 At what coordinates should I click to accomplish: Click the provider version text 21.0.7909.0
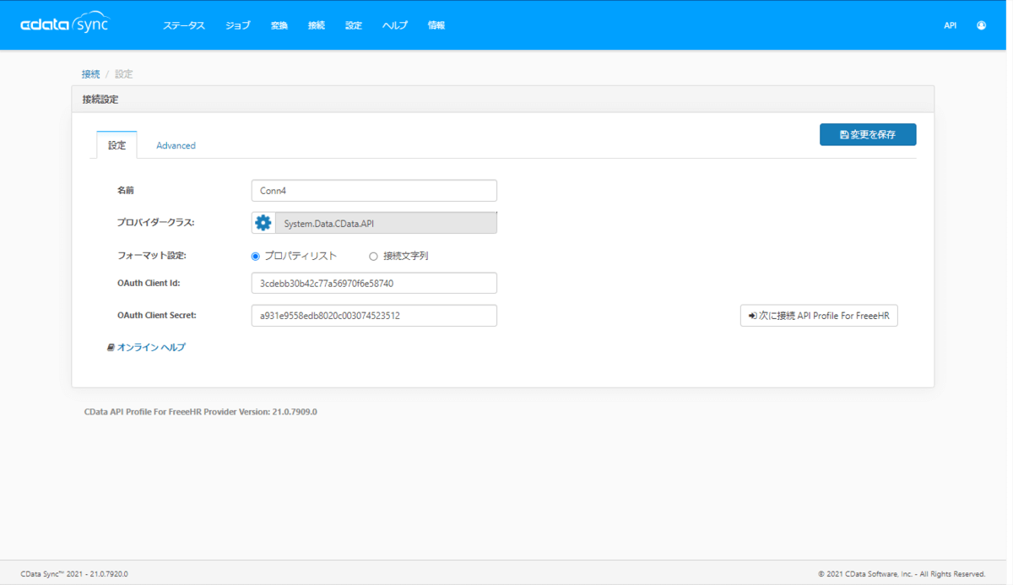pos(199,412)
